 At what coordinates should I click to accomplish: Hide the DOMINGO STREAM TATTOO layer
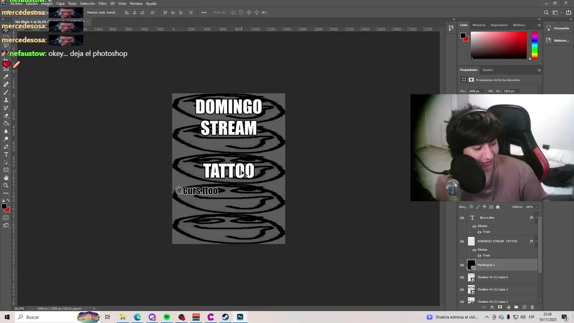click(462, 241)
